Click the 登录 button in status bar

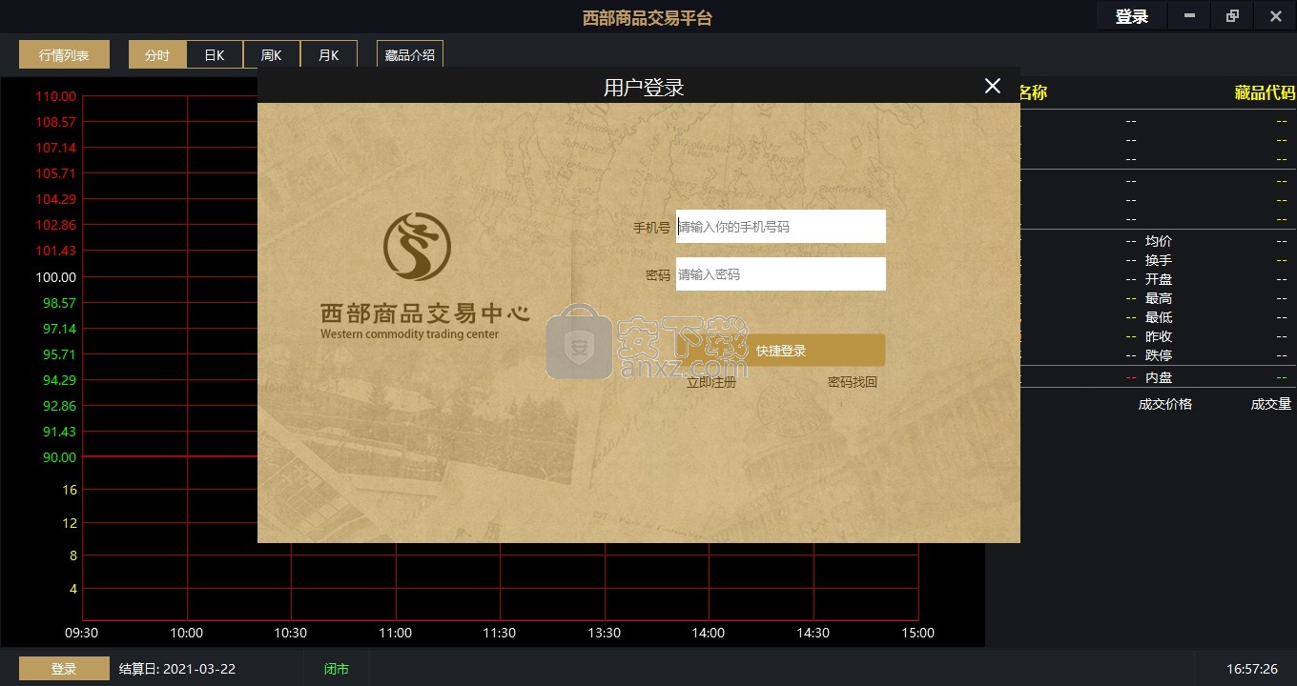click(64, 669)
